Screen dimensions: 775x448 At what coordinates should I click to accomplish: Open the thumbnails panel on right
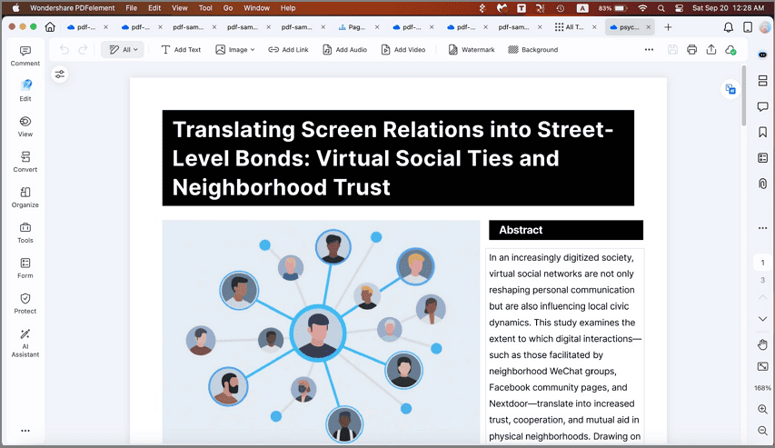pyautogui.click(x=762, y=81)
